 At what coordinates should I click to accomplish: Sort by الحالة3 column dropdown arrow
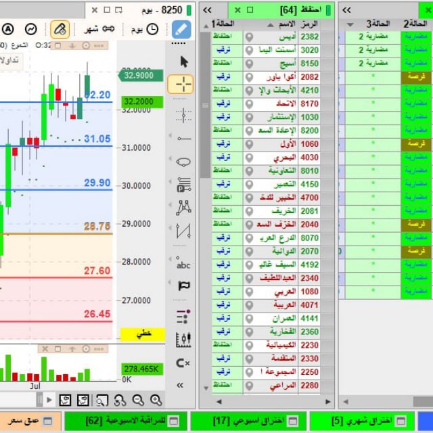pyautogui.click(x=350, y=25)
